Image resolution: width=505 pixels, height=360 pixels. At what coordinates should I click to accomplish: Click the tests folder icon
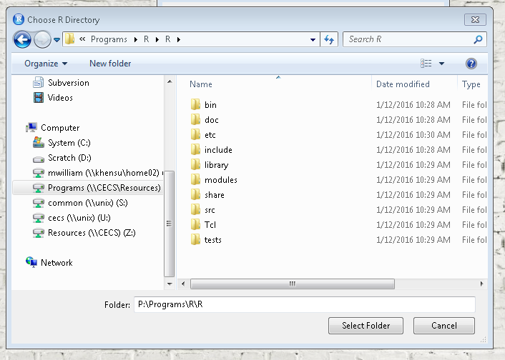tap(195, 240)
